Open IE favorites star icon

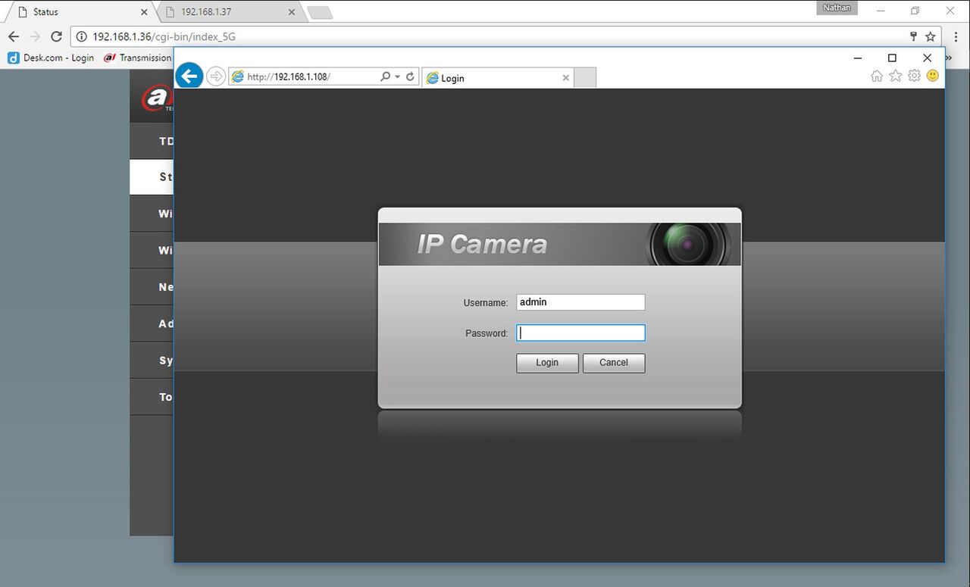tap(896, 76)
